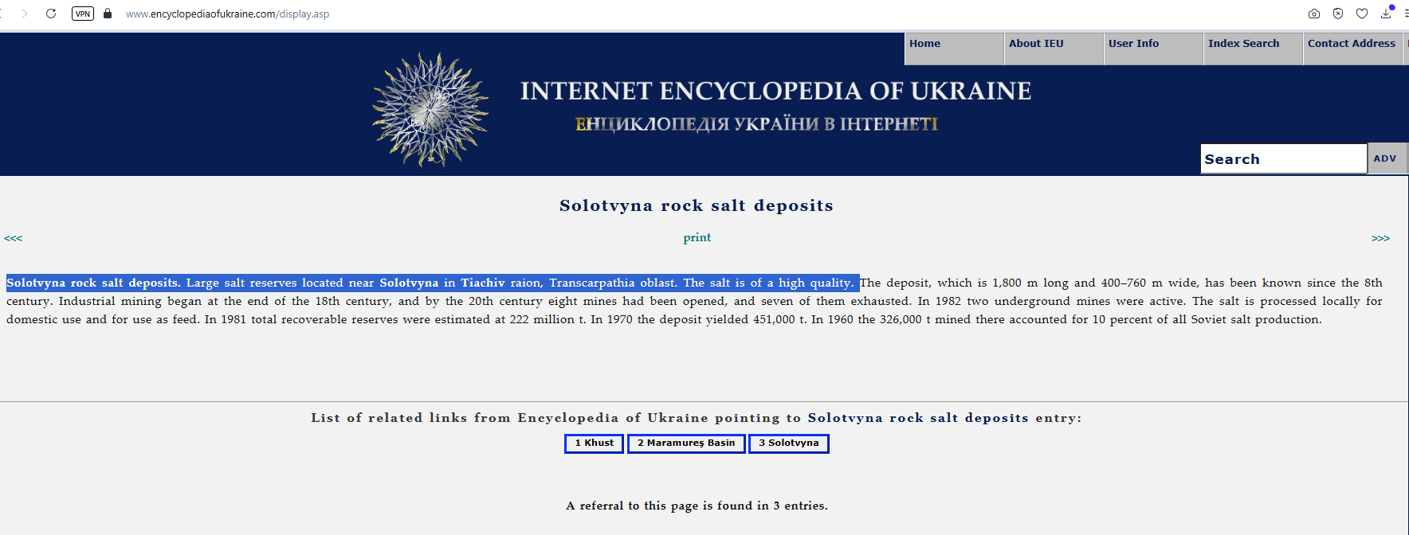Click the address bar URL
The image size is (1409, 535).
point(227,14)
